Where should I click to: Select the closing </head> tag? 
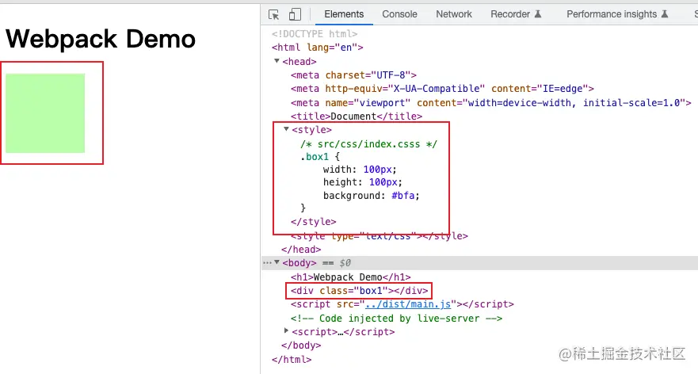(301, 250)
